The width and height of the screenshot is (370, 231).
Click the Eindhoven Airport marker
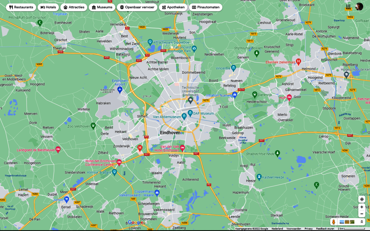click(120, 90)
